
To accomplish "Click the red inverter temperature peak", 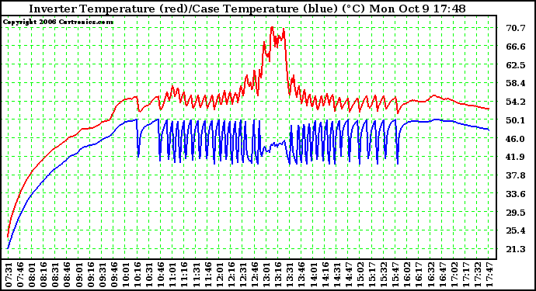I will coord(272,27).
